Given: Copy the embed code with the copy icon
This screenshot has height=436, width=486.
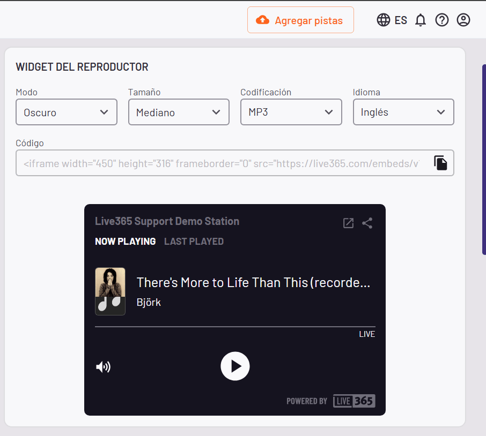Looking at the screenshot, I should click(440, 163).
